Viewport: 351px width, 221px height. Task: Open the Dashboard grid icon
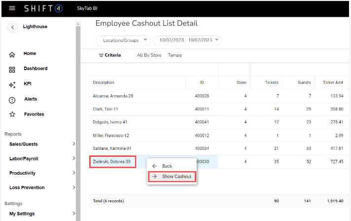click(x=12, y=70)
